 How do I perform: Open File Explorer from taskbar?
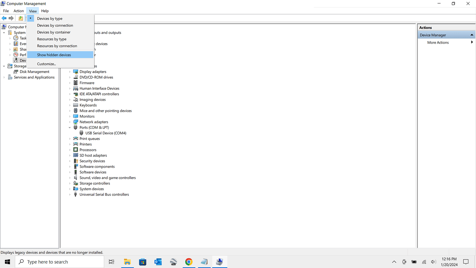(127, 262)
